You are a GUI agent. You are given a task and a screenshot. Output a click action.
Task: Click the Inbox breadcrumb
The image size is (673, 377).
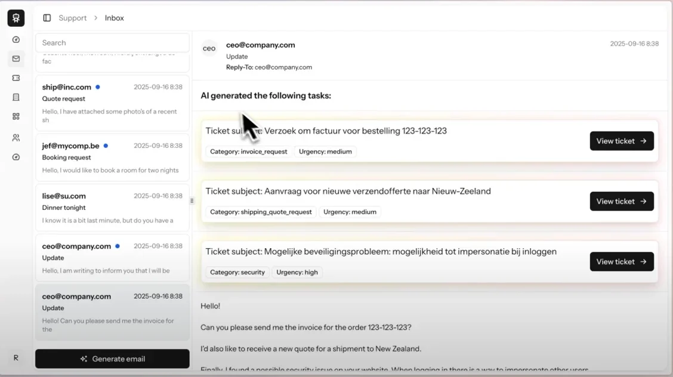point(114,18)
